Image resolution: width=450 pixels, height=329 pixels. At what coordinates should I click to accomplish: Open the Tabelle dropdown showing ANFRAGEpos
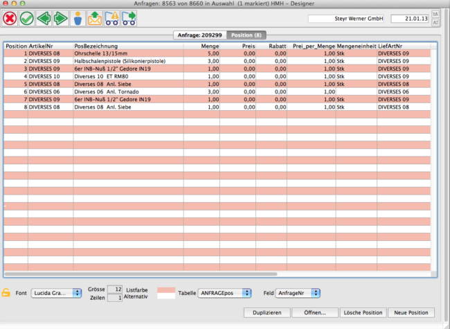224,293
